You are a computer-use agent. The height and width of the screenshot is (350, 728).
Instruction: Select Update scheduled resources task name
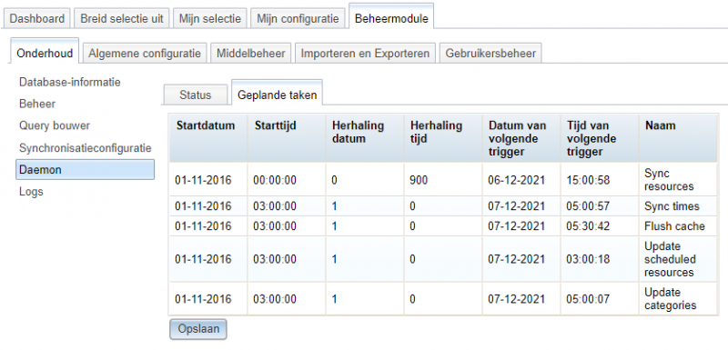670,259
